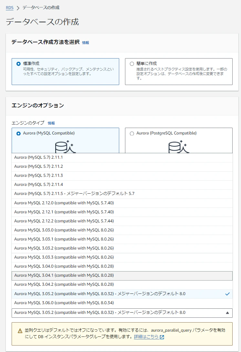Image resolution: width=241 pixels, height=352 pixels.
Task: Choose Aurora MySQL 3.03.1 option
Action: [x=122, y=239]
